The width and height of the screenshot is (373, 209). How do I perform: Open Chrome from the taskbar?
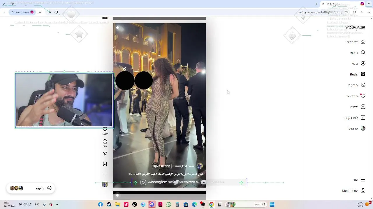[212, 205]
